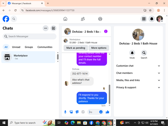Click the phone number message 352-877-1614
Image resolution: width=168 pixels, height=126 pixels.
tap(80, 74)
